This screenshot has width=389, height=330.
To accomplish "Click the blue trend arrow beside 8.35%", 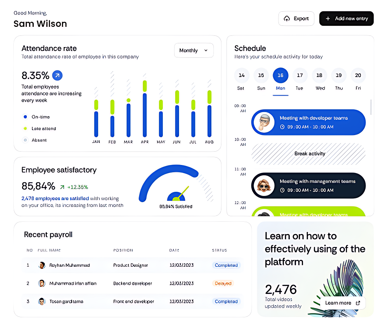I will coord(57,75).
